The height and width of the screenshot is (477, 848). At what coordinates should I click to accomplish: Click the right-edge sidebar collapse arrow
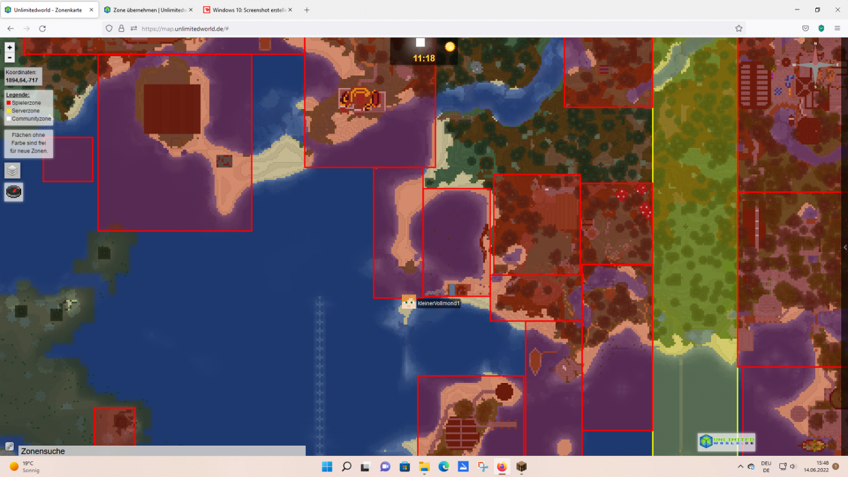(845, 247)
